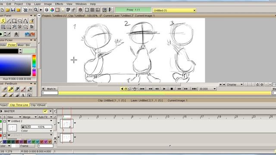Select the text brush tool letter A
The height and width of the screenshot is (155, 276).
23,96
